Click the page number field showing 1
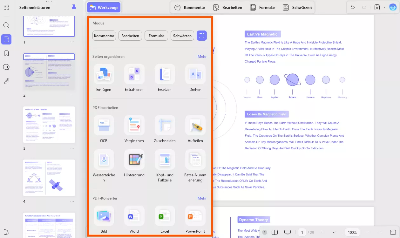The image size is (400, 238). click(302, 232)
